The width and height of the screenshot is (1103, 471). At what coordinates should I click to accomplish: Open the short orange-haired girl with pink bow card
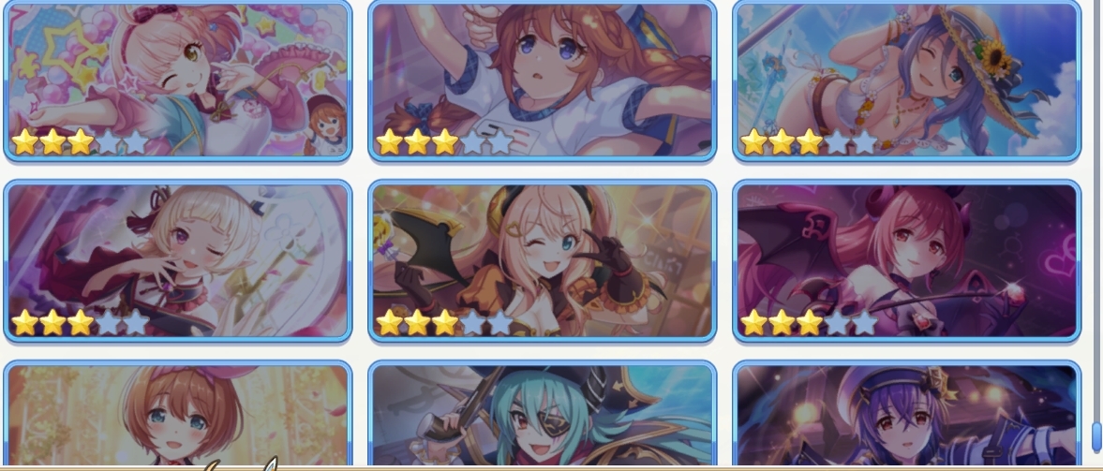[177, 415]
